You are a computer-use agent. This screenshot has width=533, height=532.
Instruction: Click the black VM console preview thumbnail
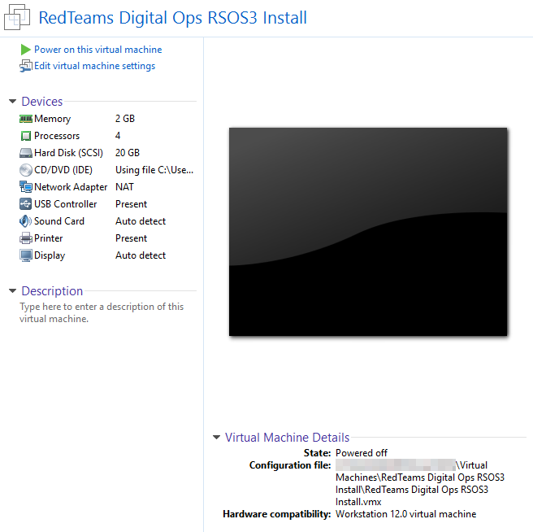(368, 232)
